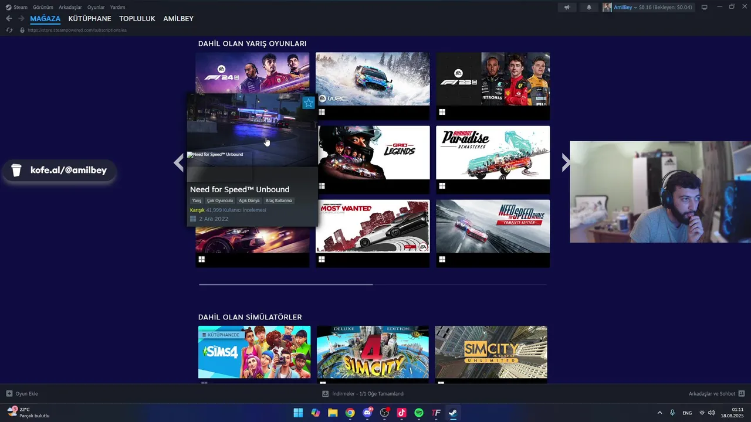Open TikTok app from the taskbar
Screen dimensions: 751x422
pyautogui.click(x=401, y=413)
